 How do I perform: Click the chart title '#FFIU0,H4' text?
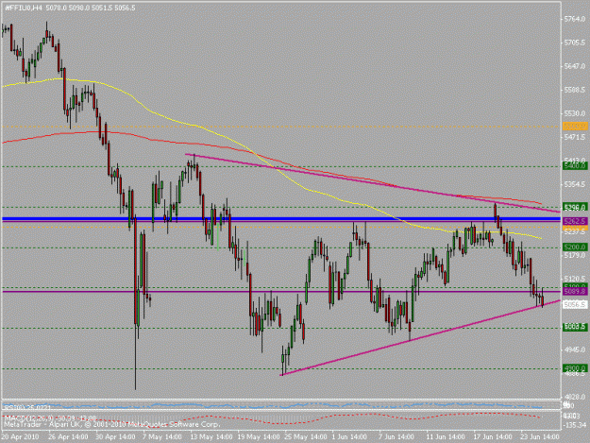pos(23,8)
